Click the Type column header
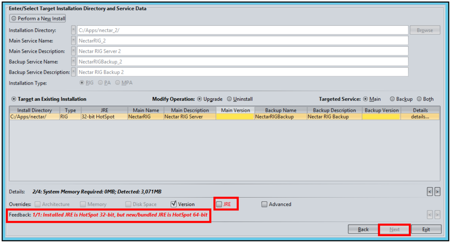 click(70, 110)
